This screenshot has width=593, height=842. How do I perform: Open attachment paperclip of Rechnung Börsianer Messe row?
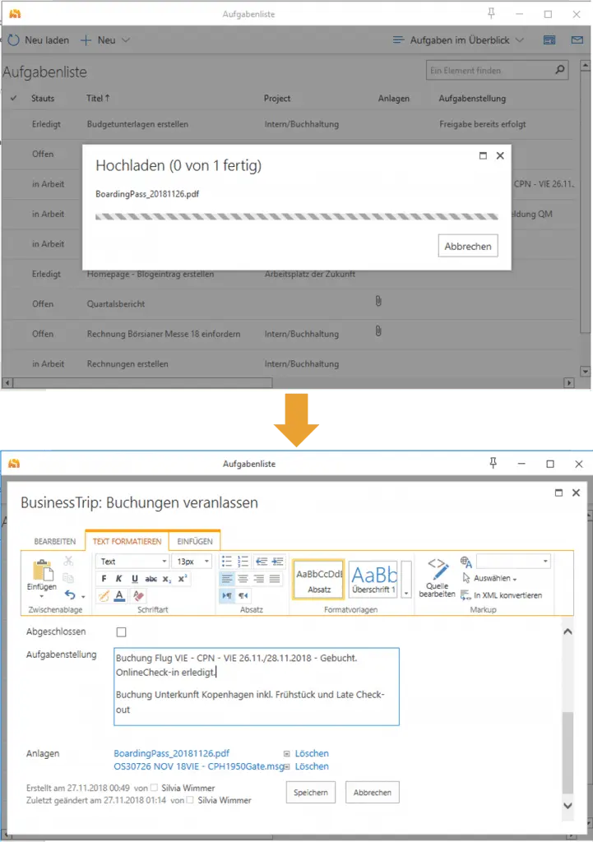(x=378, y=331)
